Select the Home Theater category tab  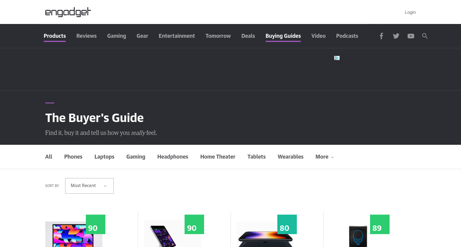pos(218,157)
